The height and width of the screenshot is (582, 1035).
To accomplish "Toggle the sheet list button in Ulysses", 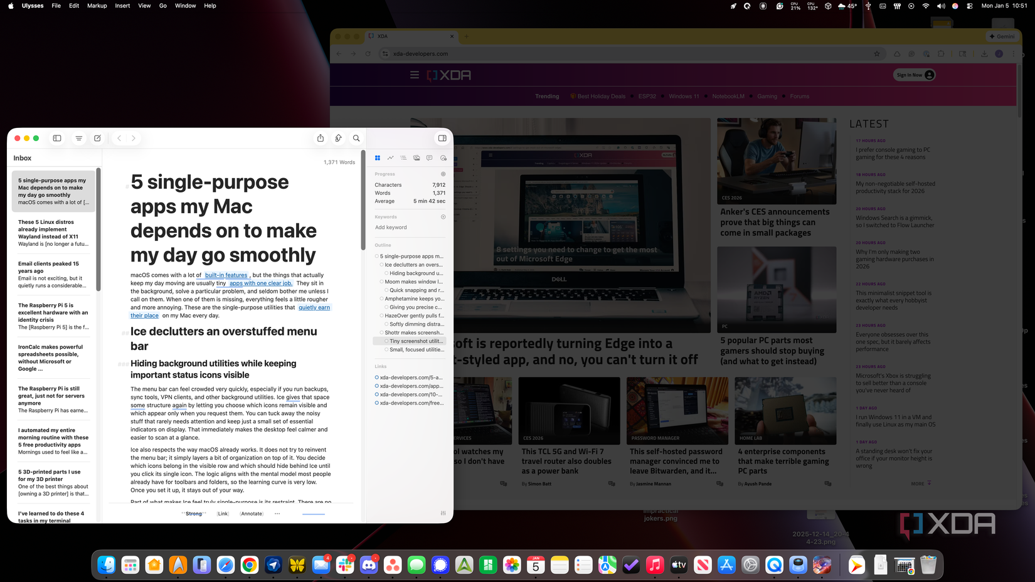I will (x=79, y=138).
